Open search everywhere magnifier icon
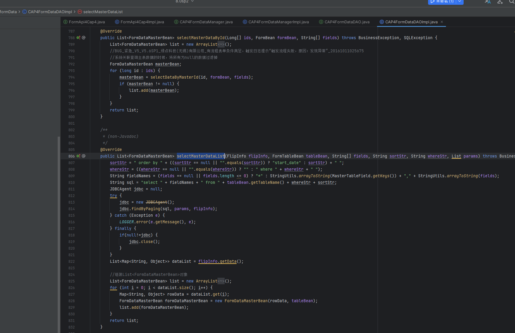The image size is (515, 333). (x=512, y=1)
